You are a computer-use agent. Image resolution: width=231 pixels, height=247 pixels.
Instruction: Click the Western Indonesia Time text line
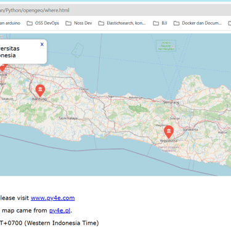tap(49, 223)
